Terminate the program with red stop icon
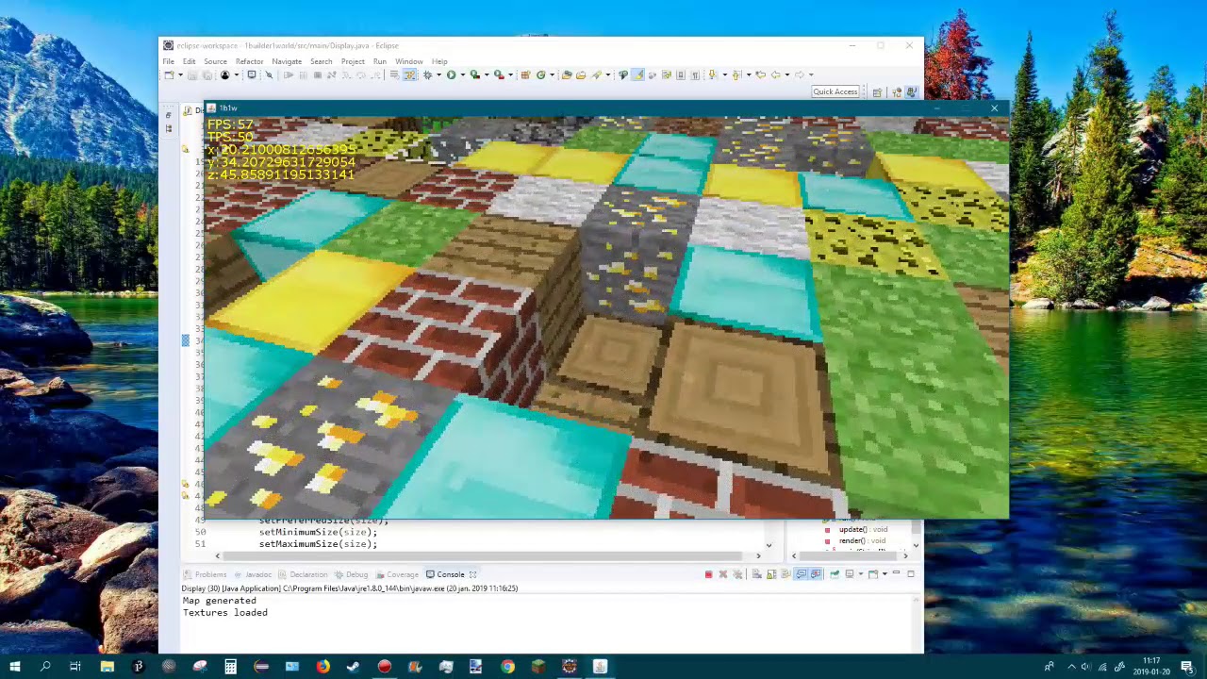The width and height of the screenshot is (1207, 679). tap(709, 574)
